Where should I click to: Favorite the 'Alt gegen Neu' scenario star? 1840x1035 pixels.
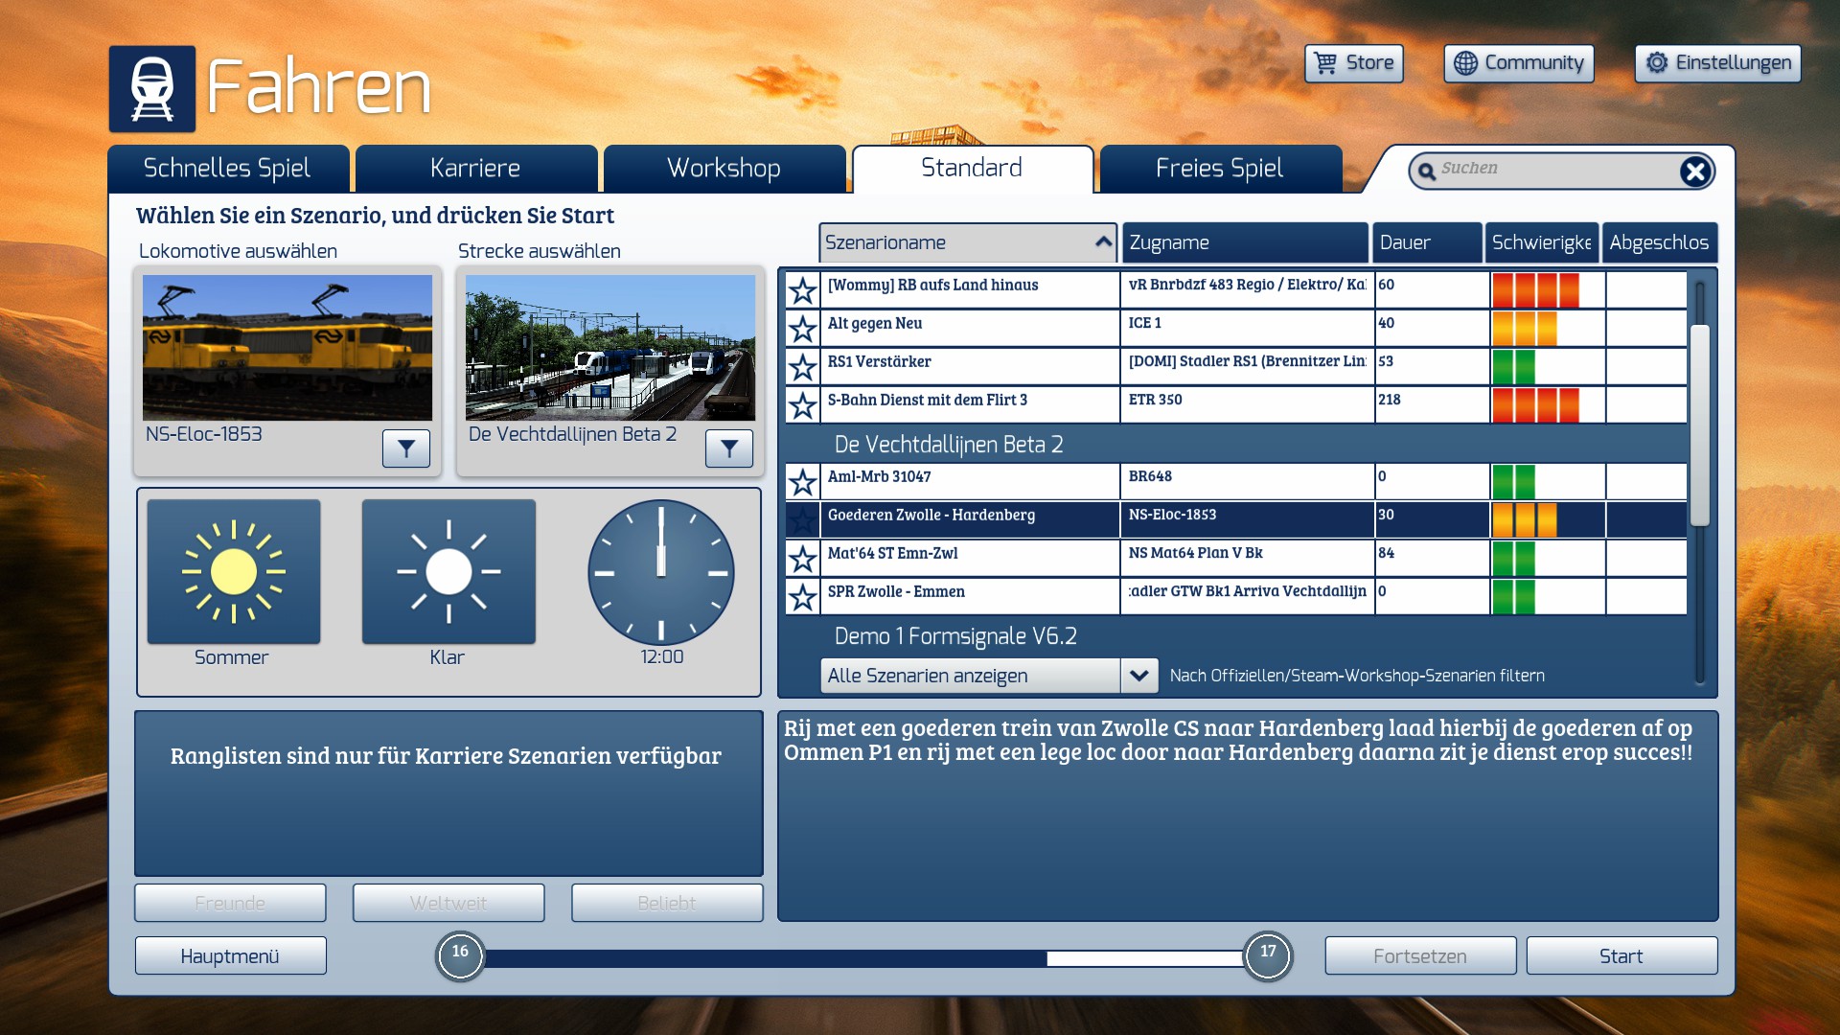(803, 328)
